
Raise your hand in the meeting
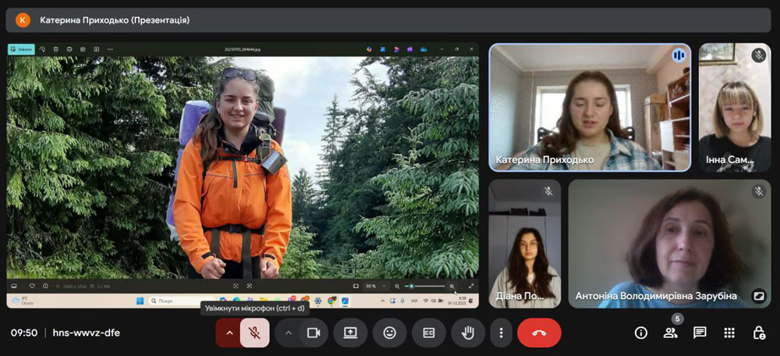468,333
